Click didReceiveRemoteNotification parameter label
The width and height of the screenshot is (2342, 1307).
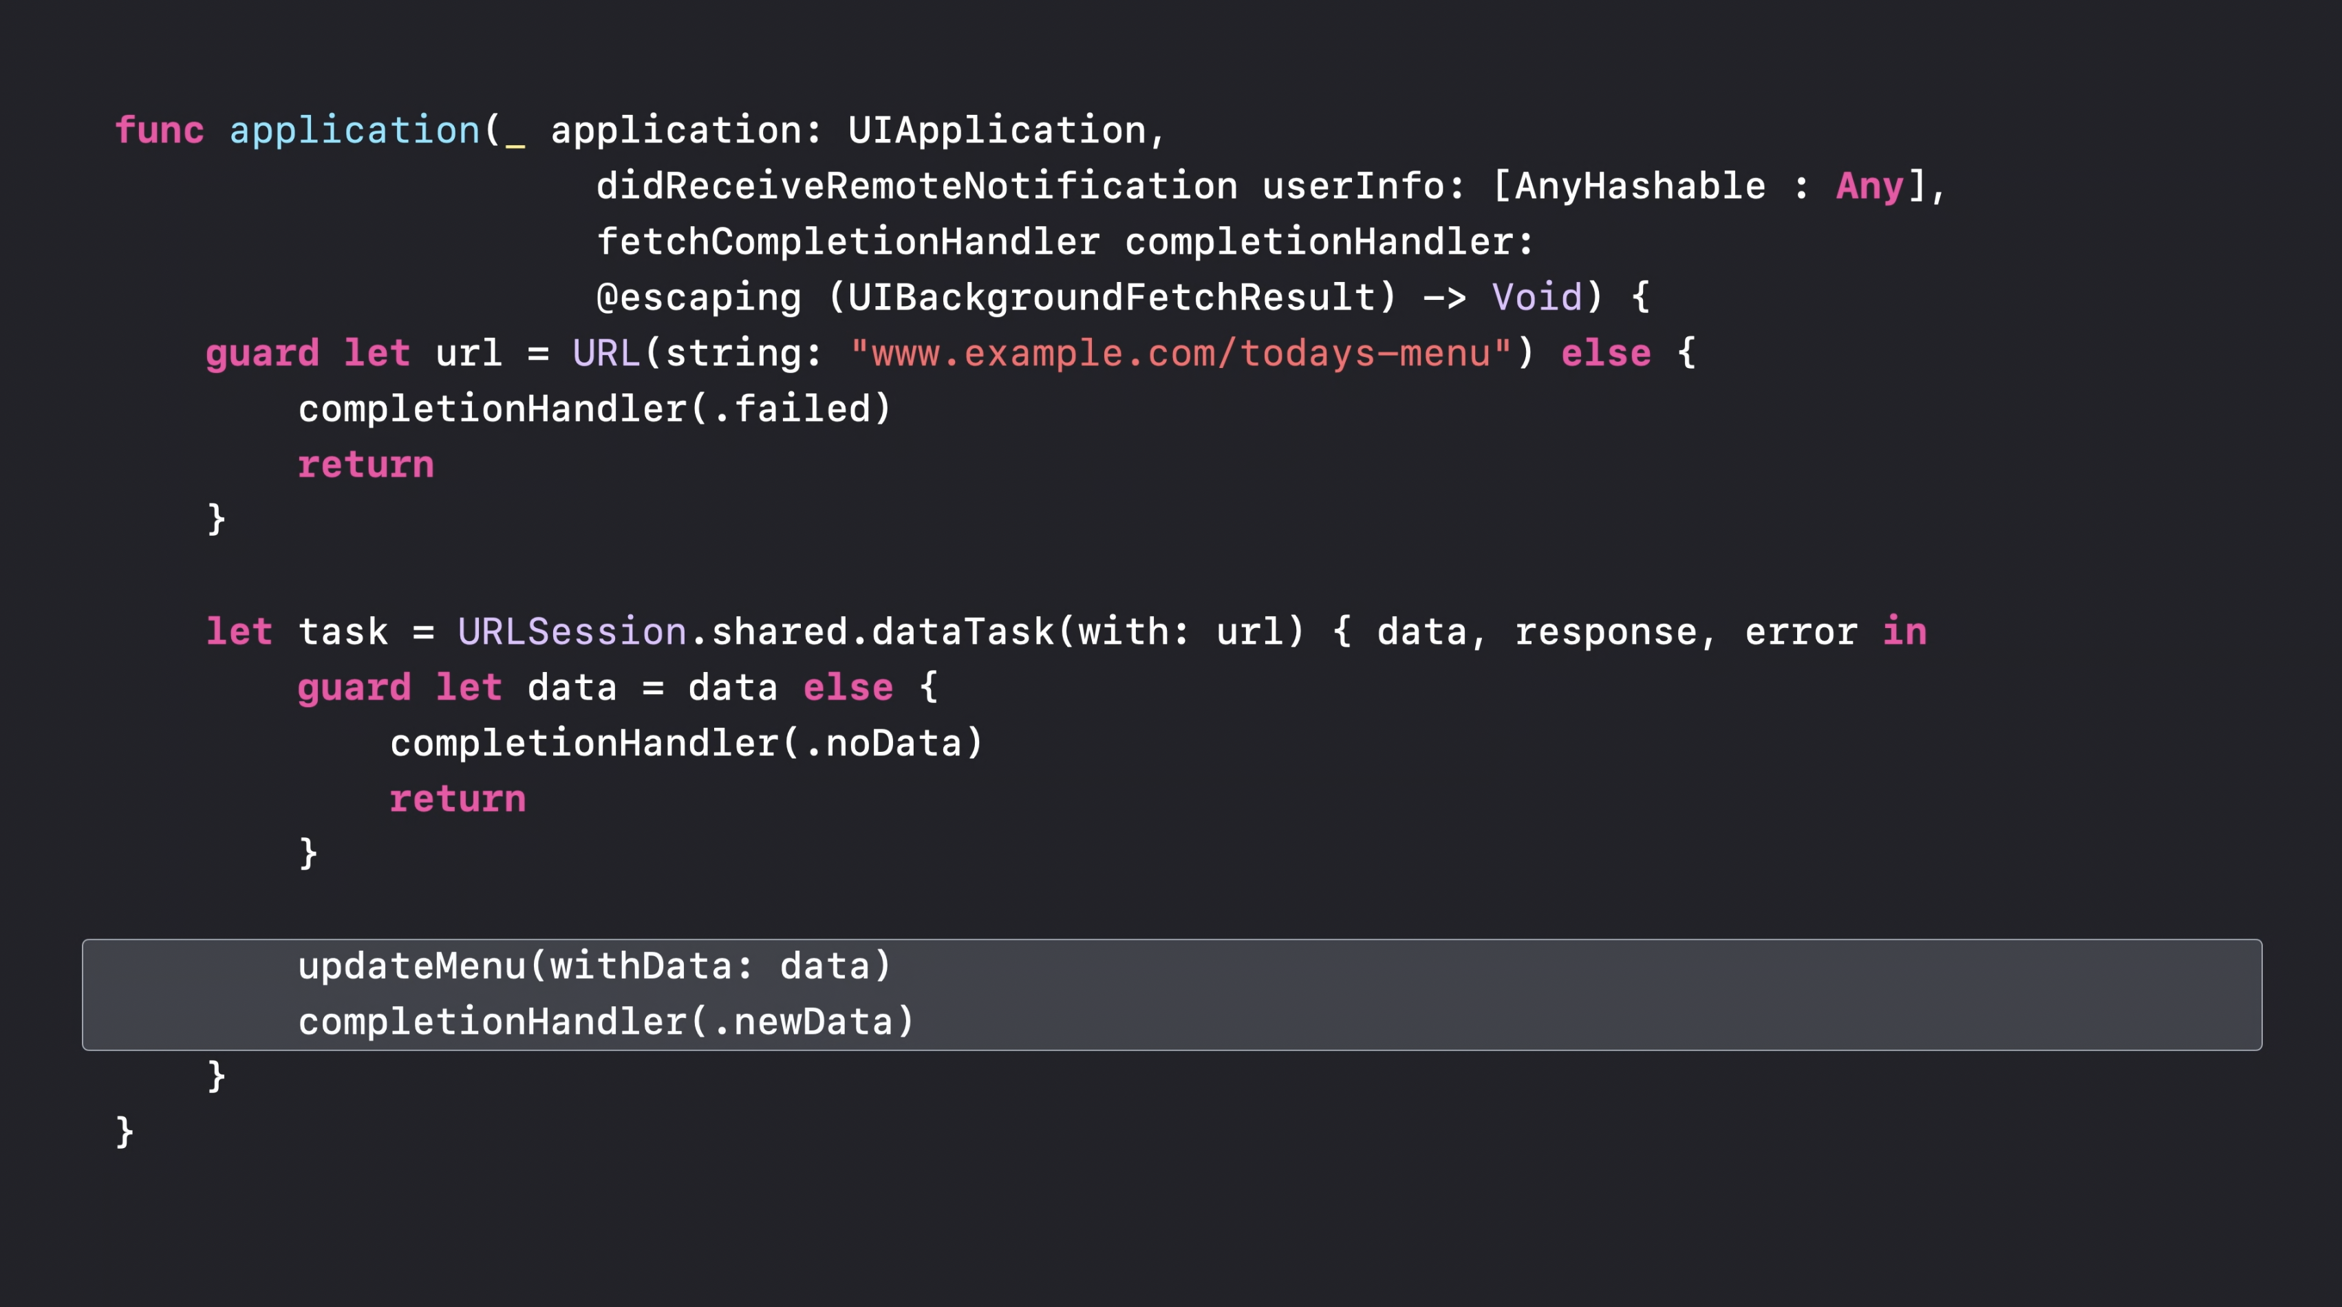[916, 186]
